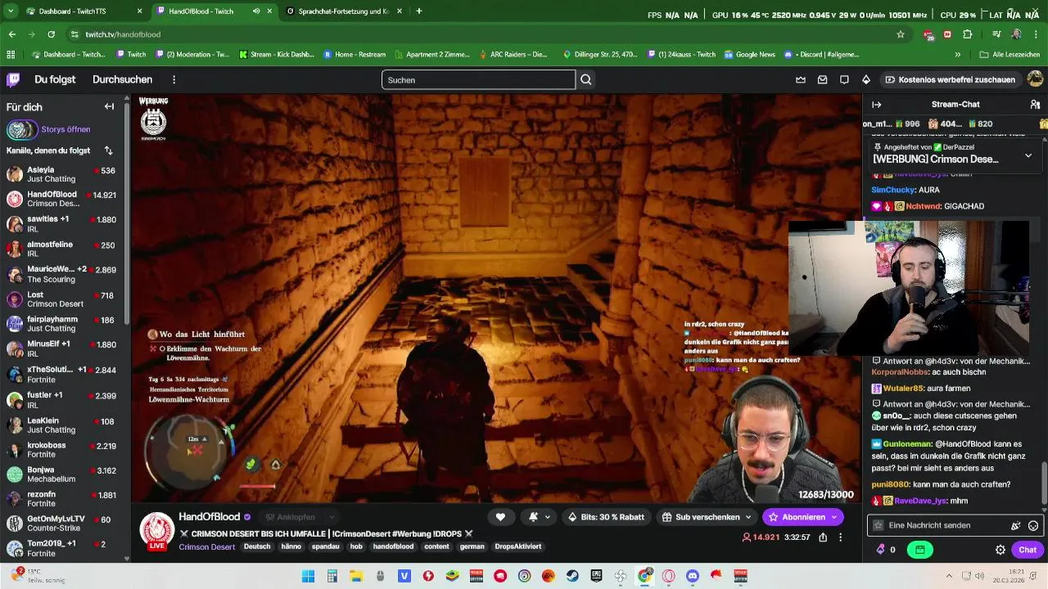Open the Windows Start menu

308,576
